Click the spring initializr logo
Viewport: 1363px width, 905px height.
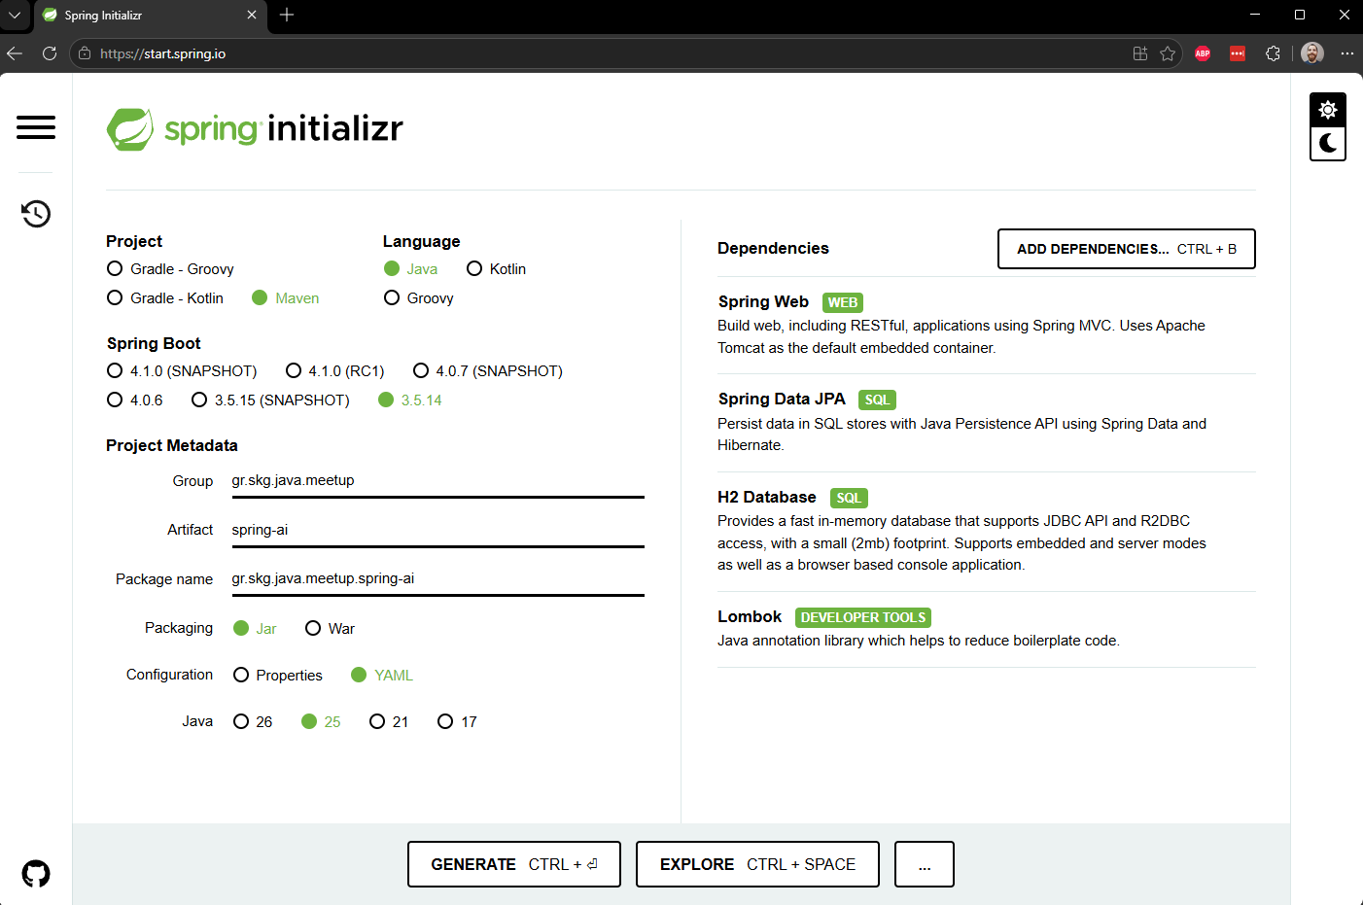[255, 129]
